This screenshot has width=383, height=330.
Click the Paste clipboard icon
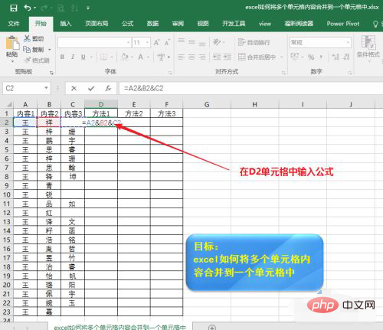pyautogui.click(x=12, y=43)
